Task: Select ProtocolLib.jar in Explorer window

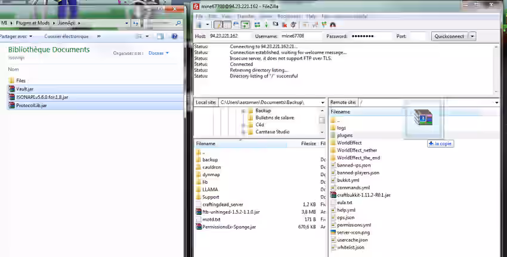Action: click(95, 105)
